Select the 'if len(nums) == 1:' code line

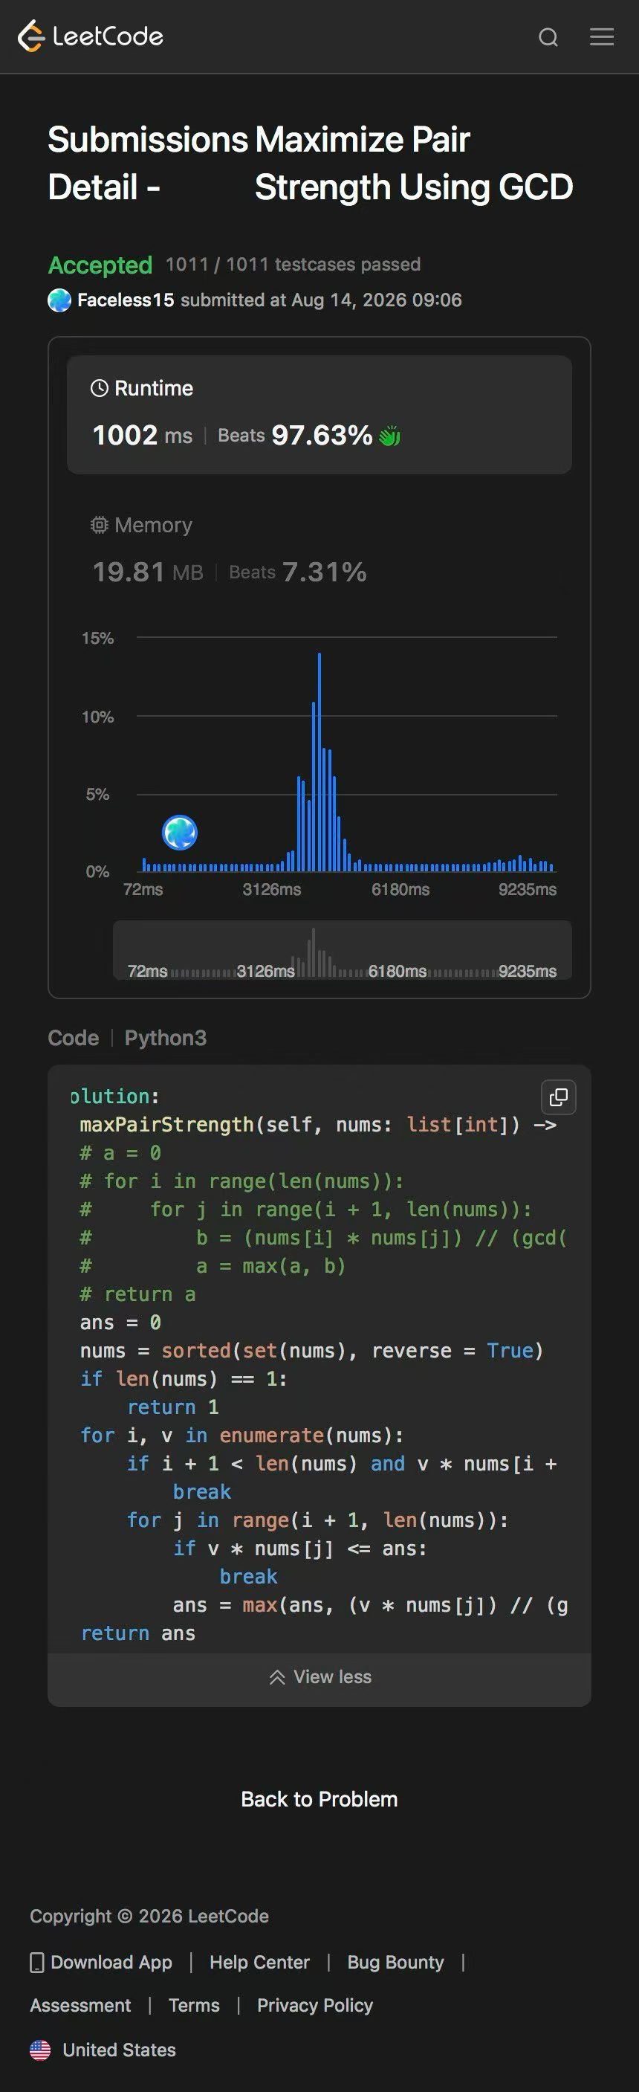pyautogui.click(x=184, y=1379)
